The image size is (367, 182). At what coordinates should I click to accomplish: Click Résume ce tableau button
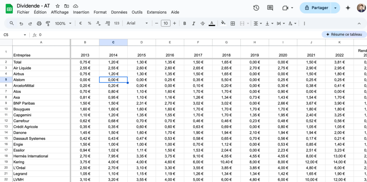pyautogui.click(x=344, y=34)
